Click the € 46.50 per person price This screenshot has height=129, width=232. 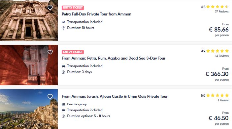[x=218, y=118]
